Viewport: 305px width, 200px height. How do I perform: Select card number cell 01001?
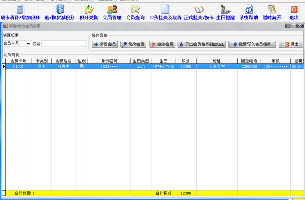pos(18,67)
